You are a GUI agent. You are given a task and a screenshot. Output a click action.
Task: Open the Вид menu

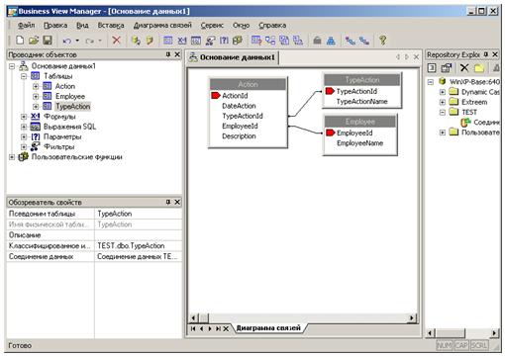tap(82, 26)
